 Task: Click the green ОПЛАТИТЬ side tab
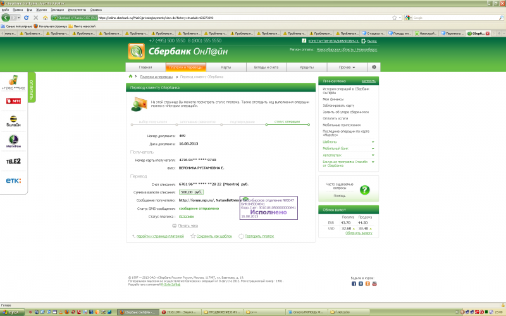31,87
